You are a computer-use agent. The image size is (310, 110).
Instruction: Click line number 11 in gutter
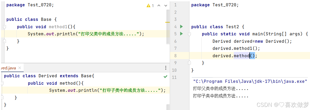(174, 77)
